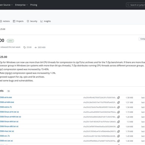
Task: Select the sha256 hash text of 2500-mac.tar.xz
Action: tap(100, 131)
